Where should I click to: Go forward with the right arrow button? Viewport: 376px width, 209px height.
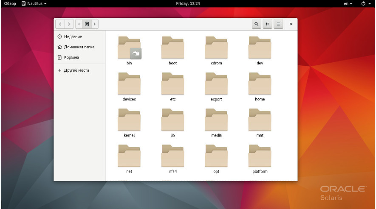69,24
